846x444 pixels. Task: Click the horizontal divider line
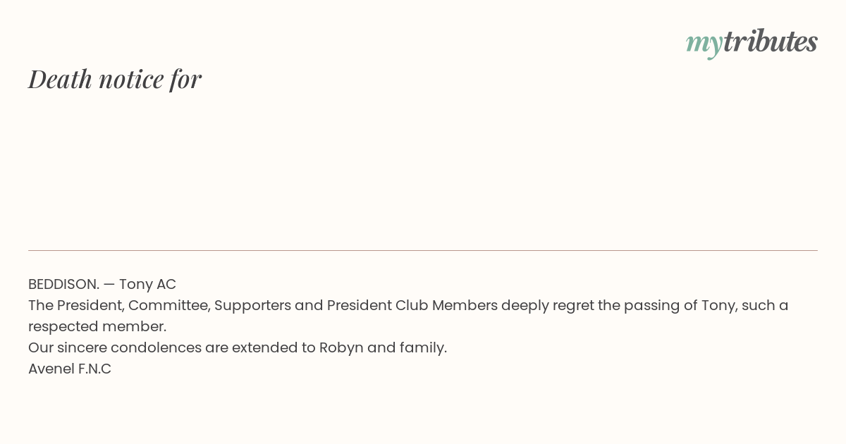tap(423, 250)
